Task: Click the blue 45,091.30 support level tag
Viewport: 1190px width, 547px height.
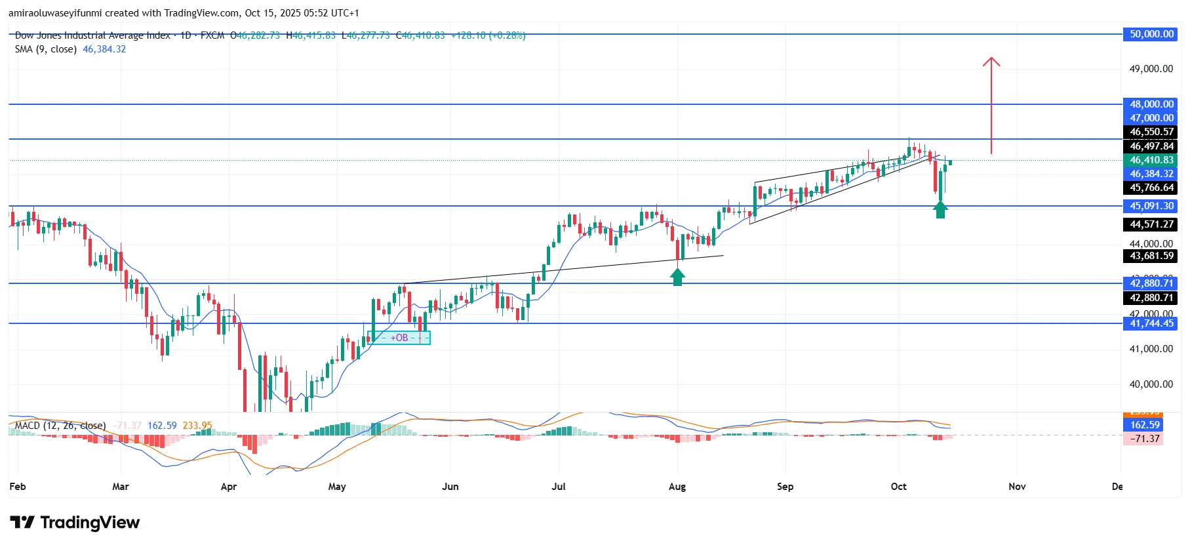Action: point(1151,206)
